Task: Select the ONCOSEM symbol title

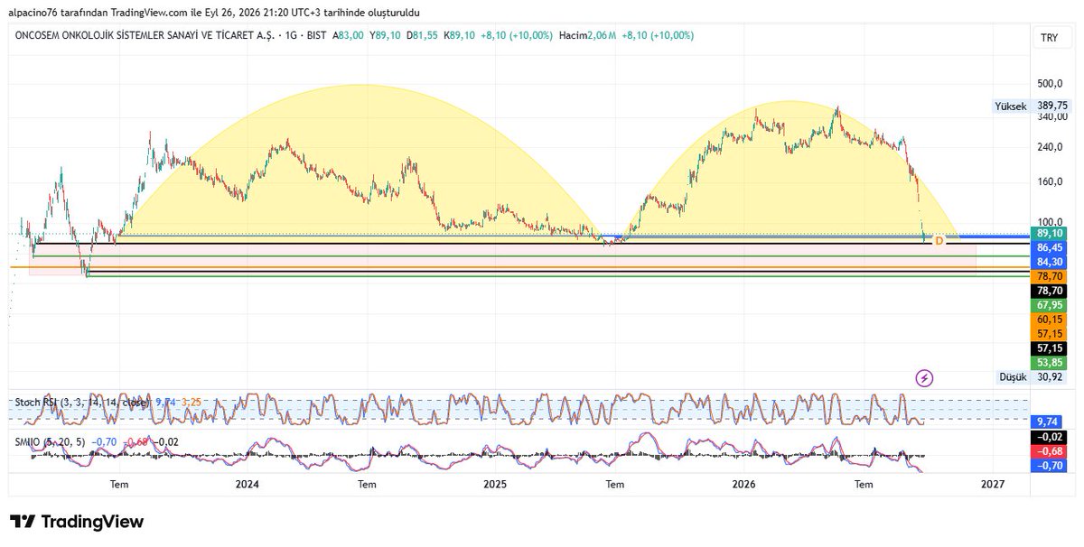Action: click(146, 35)
